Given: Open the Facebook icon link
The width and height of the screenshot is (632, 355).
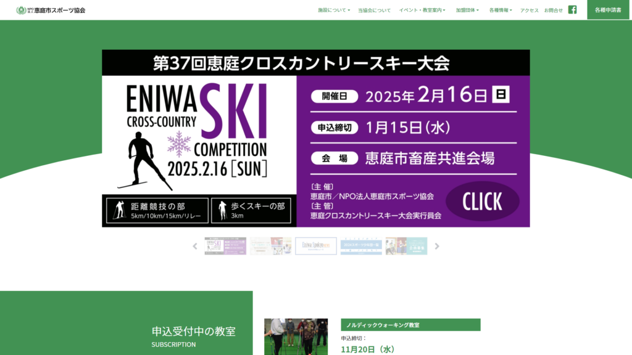Looking at the screenshot, I should point(572,10).
